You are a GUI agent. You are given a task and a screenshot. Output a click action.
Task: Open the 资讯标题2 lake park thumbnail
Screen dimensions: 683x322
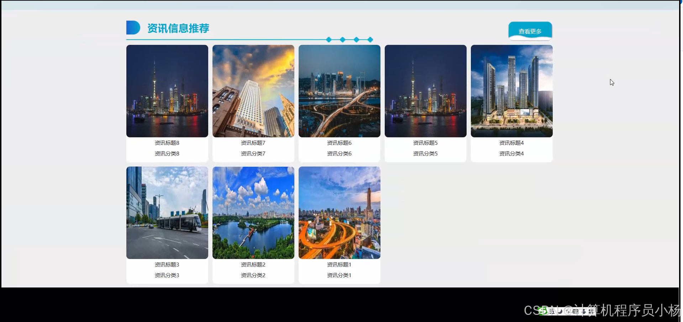click(253, 213)
